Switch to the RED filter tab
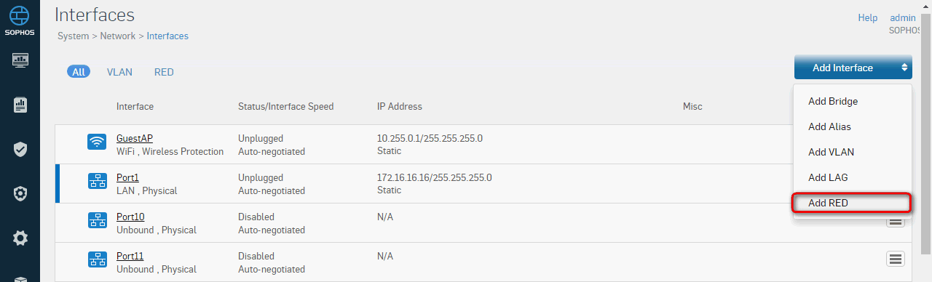The image size is (932, 282). tap(164, 72)
